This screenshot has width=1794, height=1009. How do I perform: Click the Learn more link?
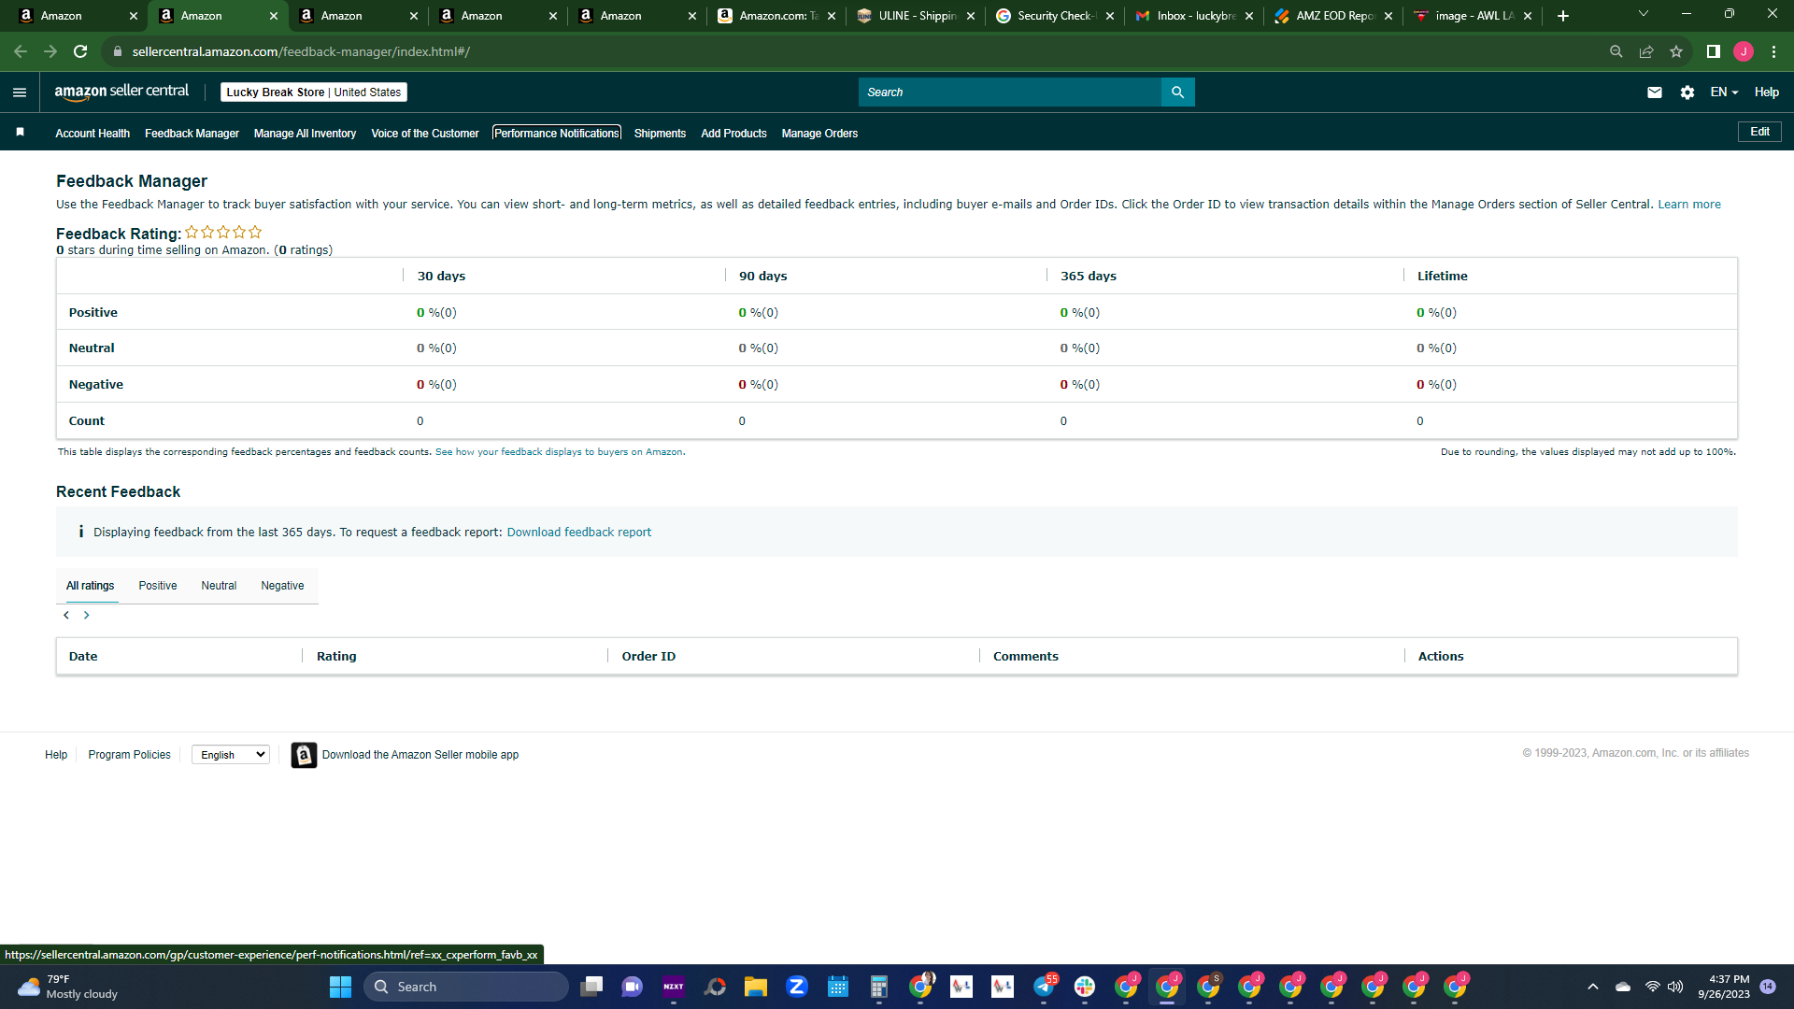1689,205
